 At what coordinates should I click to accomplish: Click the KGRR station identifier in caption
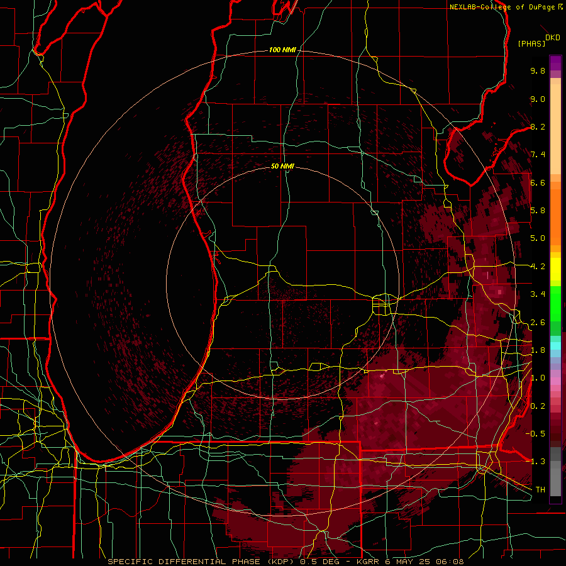tap(368, 562)
